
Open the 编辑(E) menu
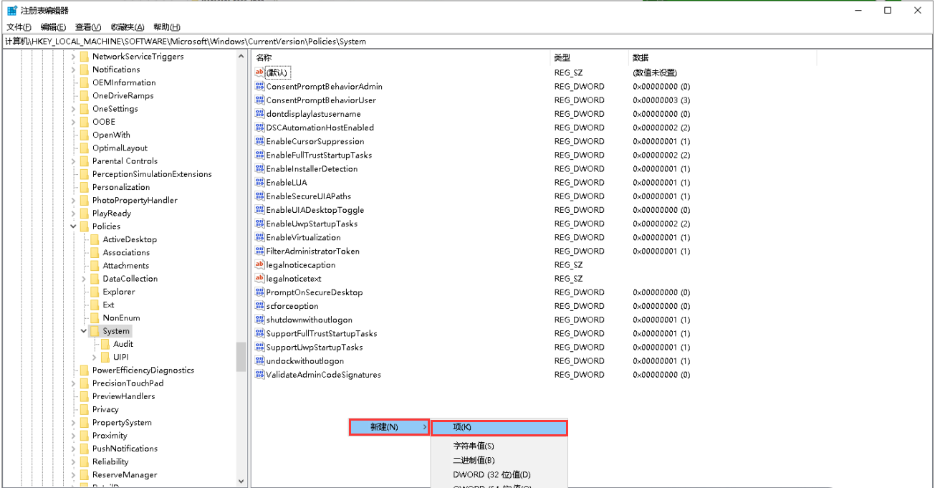pyautogui.click(x=53, y=27)
